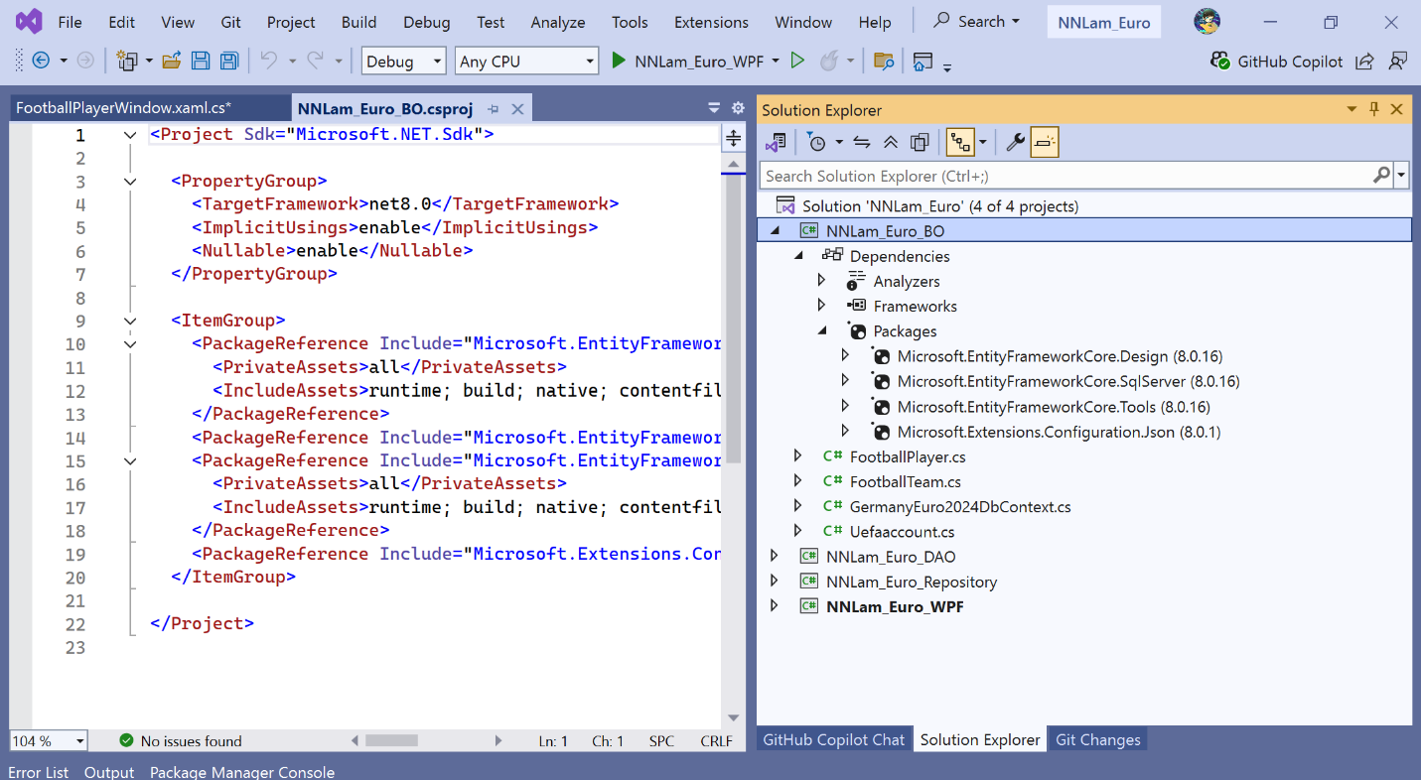Switch to FootballPlayerWindow.xaml.cs tab

[123, 109]
